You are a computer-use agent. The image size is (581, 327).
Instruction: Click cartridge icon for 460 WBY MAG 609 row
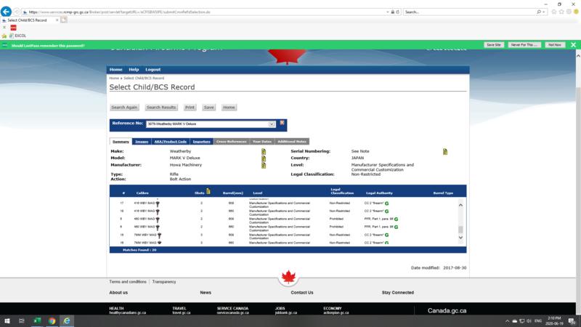click(x=158, y=219)
